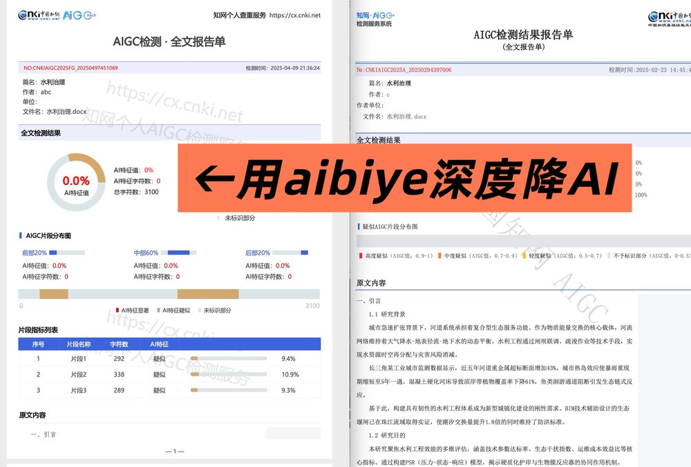Click the 10.9% value in the table
Viewport: 691px width, 467px height.
pos(290,374)
